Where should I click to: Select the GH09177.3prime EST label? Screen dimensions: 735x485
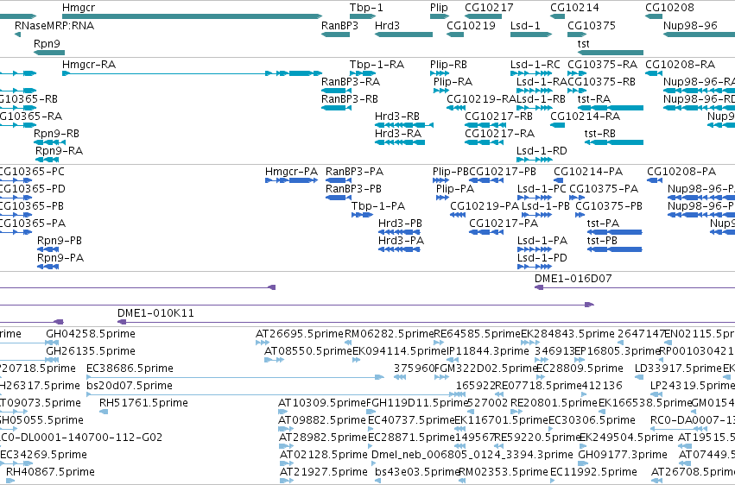[x=623, y=455]
